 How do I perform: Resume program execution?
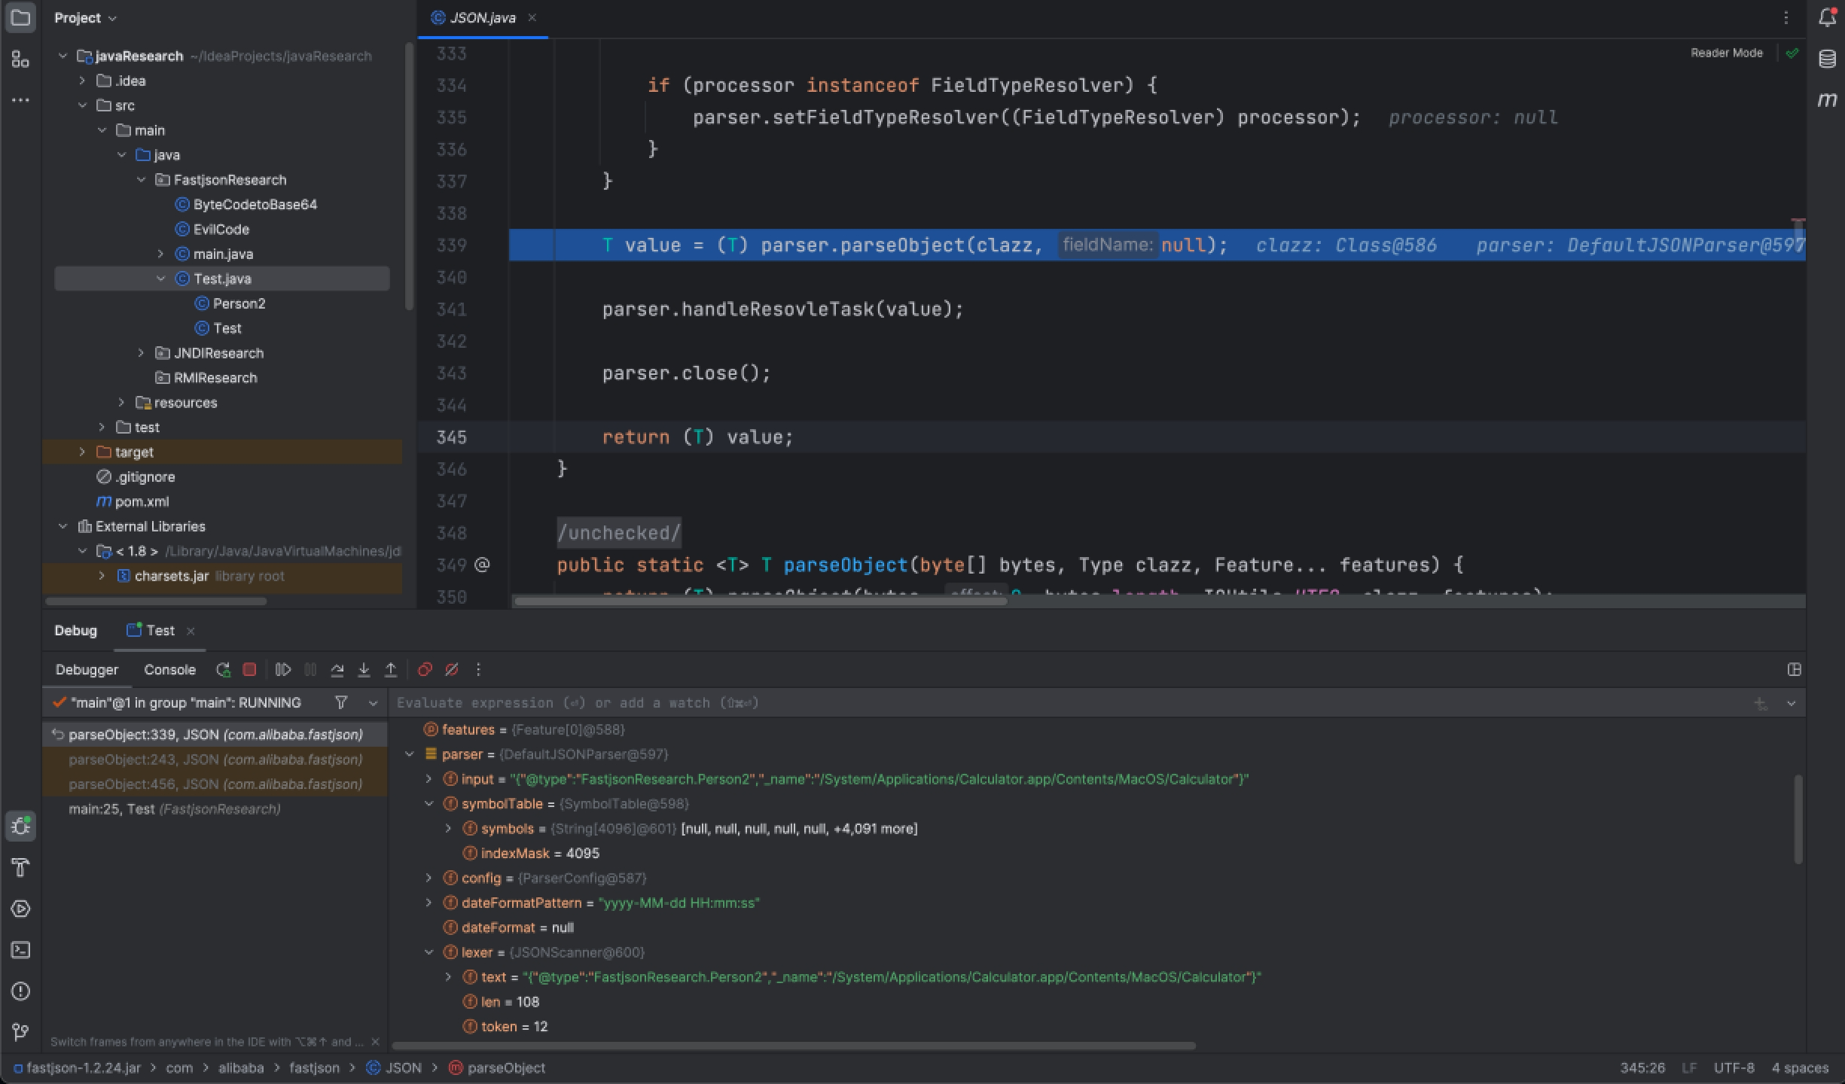point(283,669)
